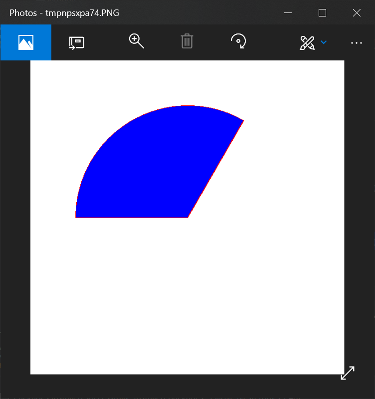Click the highlighted image view icon

tap(26, 42)
